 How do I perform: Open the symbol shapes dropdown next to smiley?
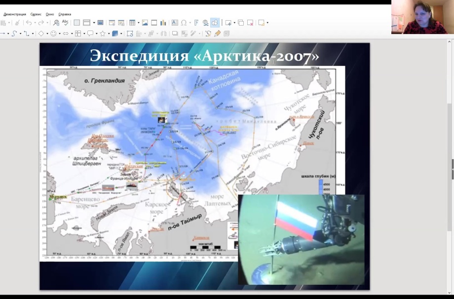pyautogui.click(x=60, y=33)
